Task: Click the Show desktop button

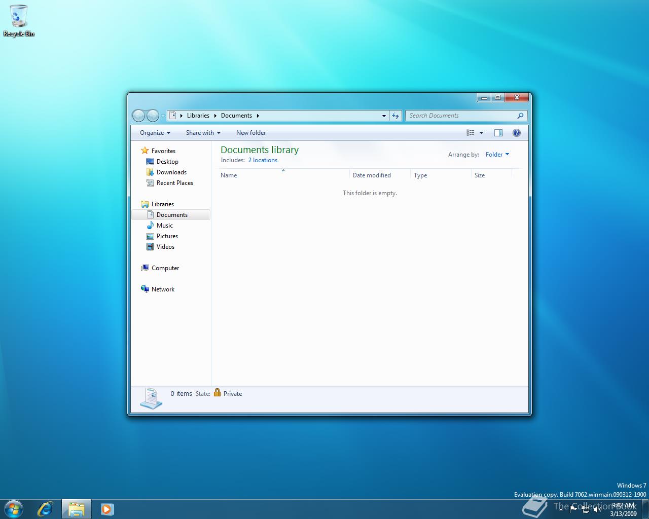Action: pos(645,509)
